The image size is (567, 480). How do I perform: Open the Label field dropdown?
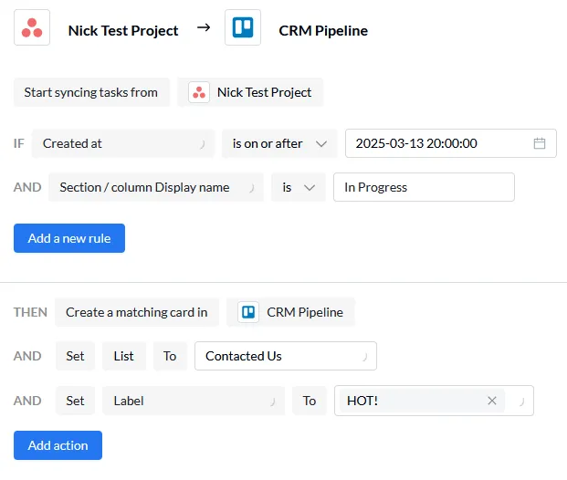point(192,401)
